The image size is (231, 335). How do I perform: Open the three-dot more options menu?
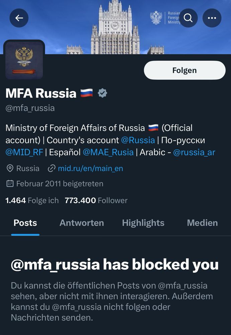[212, 18]
